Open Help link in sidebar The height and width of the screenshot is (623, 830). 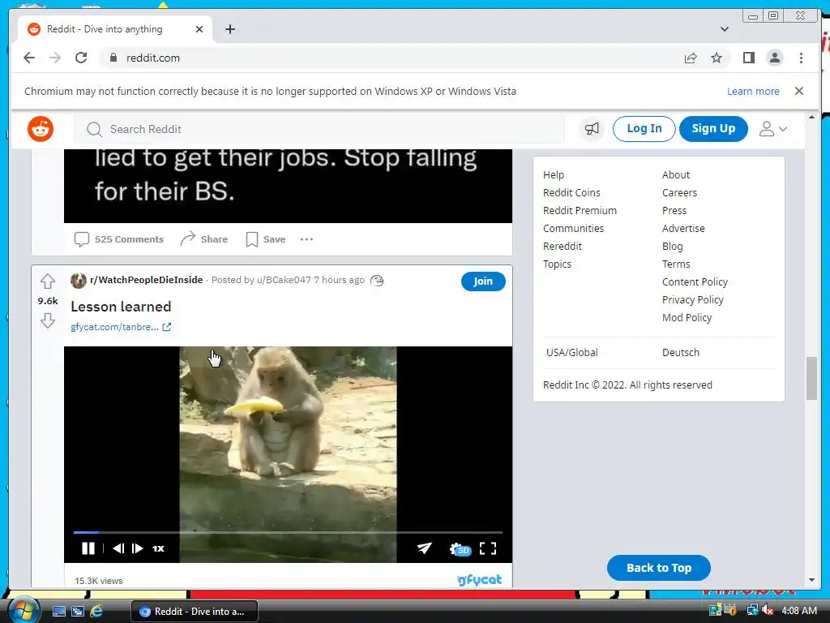pyautogui.click(x=553, y=175)
